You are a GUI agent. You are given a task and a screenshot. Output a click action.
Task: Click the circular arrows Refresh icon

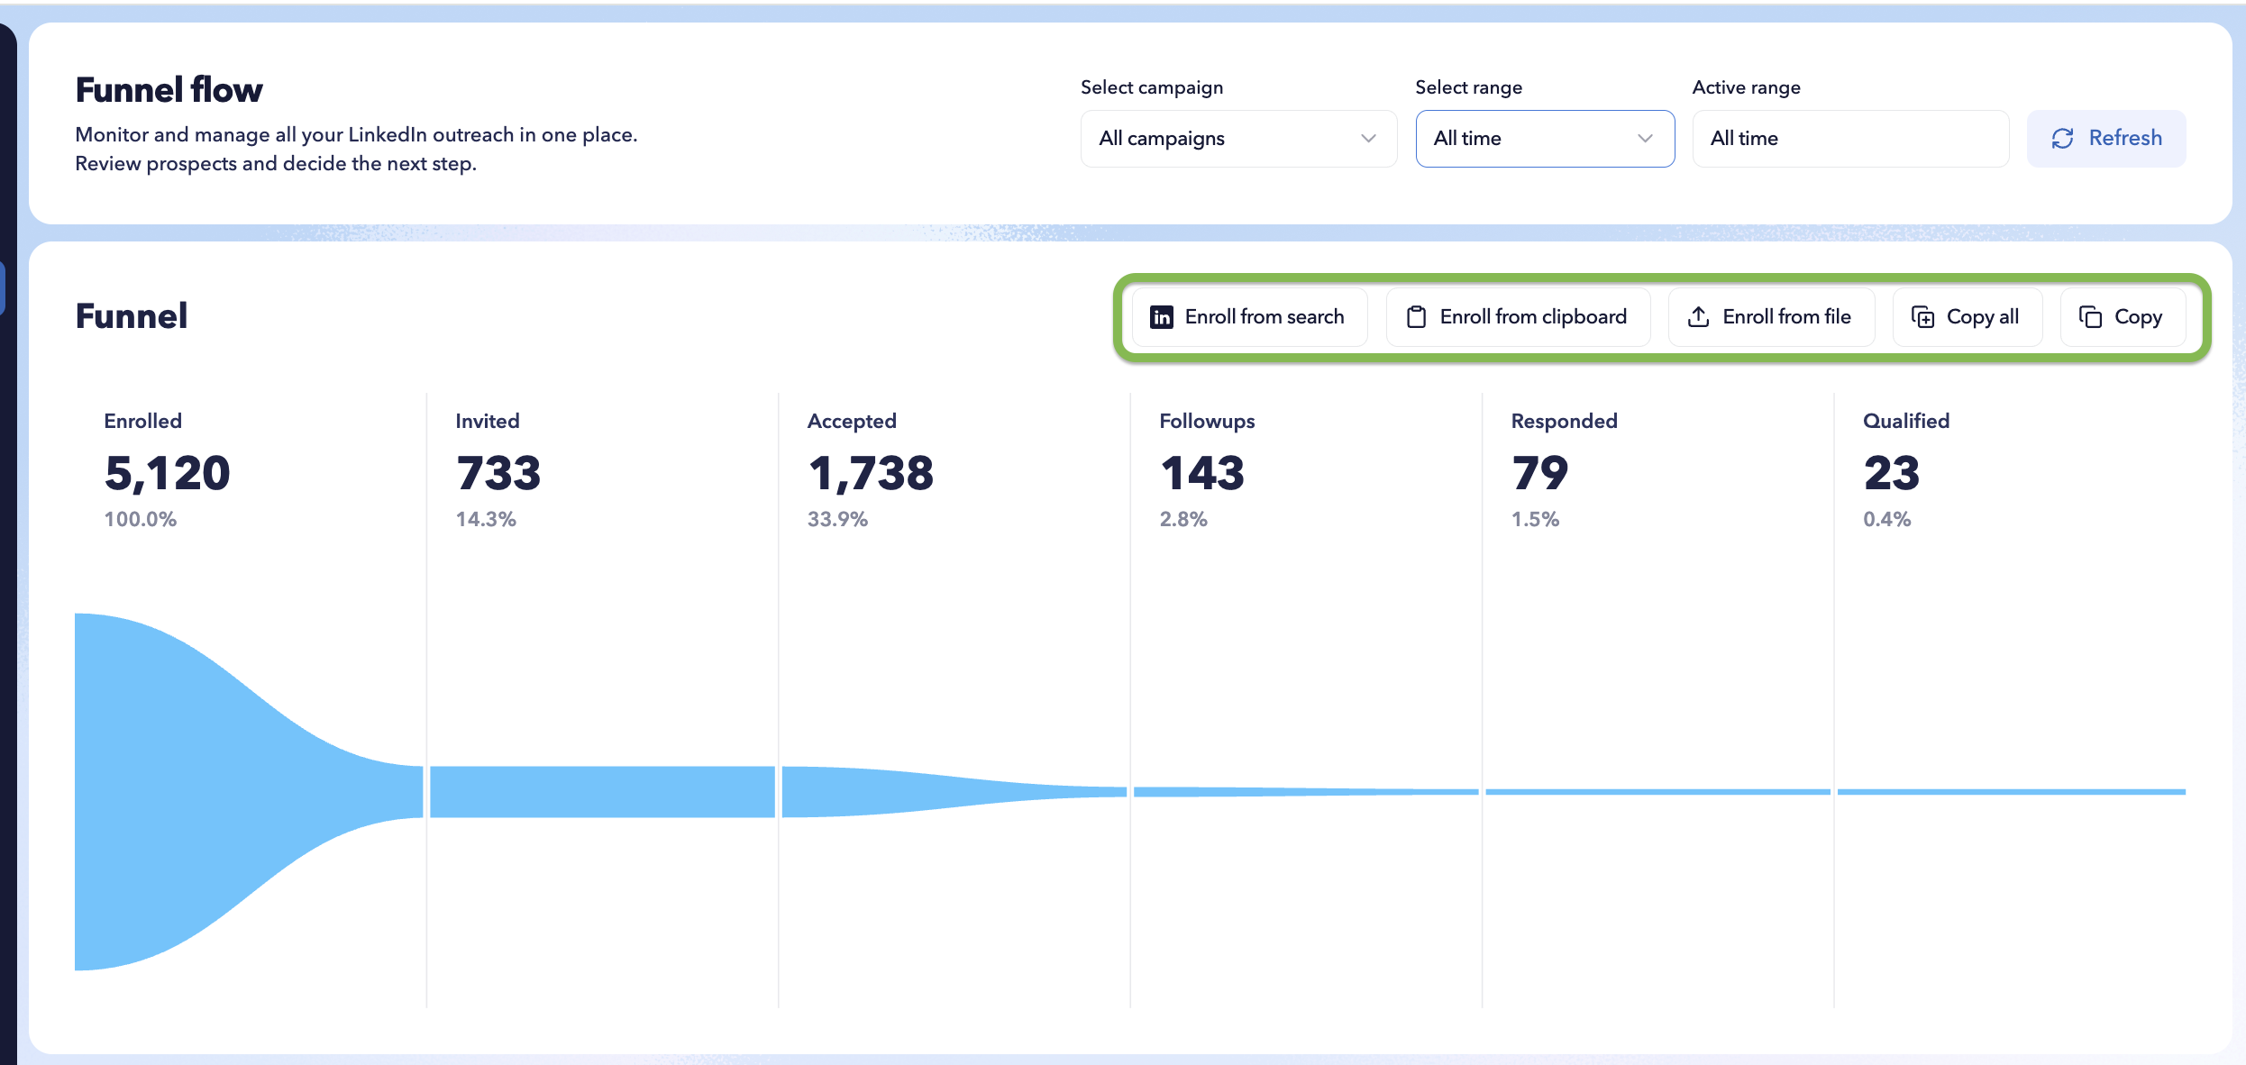click(2062, 139)
